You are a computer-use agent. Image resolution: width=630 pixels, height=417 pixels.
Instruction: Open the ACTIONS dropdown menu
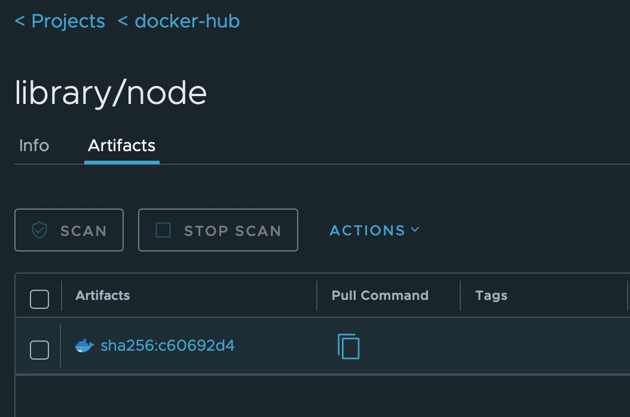368,230
